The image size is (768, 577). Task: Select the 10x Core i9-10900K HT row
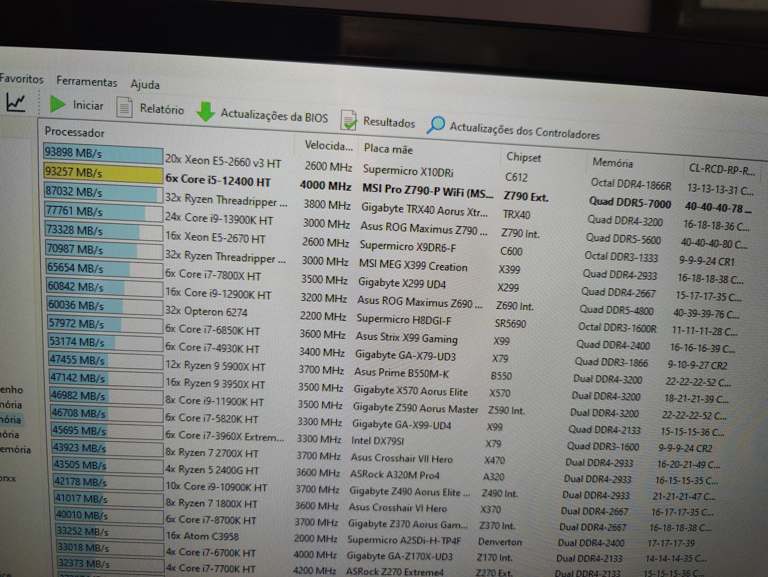pyautogui.click(x=217, y=487)
